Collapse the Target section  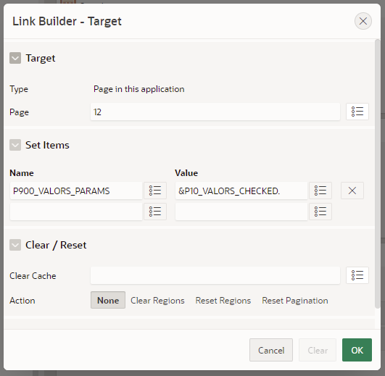click(15, 58)
